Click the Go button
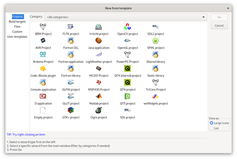This screenshot has width=237, height=159. point(219,17)
